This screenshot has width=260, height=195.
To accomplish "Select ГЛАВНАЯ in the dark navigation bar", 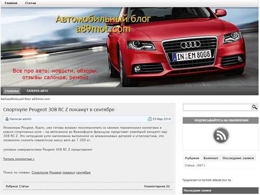I will click(x=11, y=91).
